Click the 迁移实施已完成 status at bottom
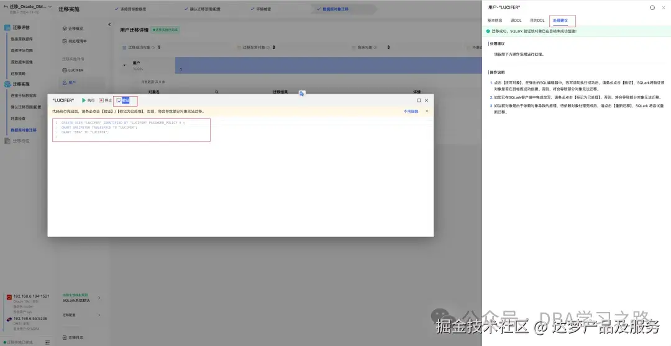 18,342
